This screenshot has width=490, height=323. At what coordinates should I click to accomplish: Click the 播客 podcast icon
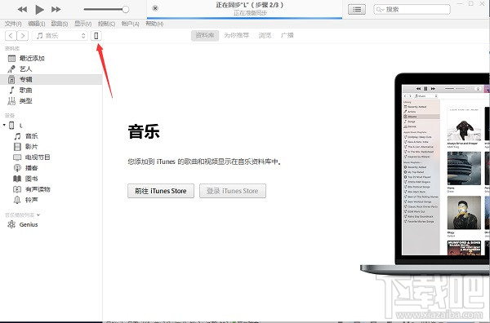17,168
